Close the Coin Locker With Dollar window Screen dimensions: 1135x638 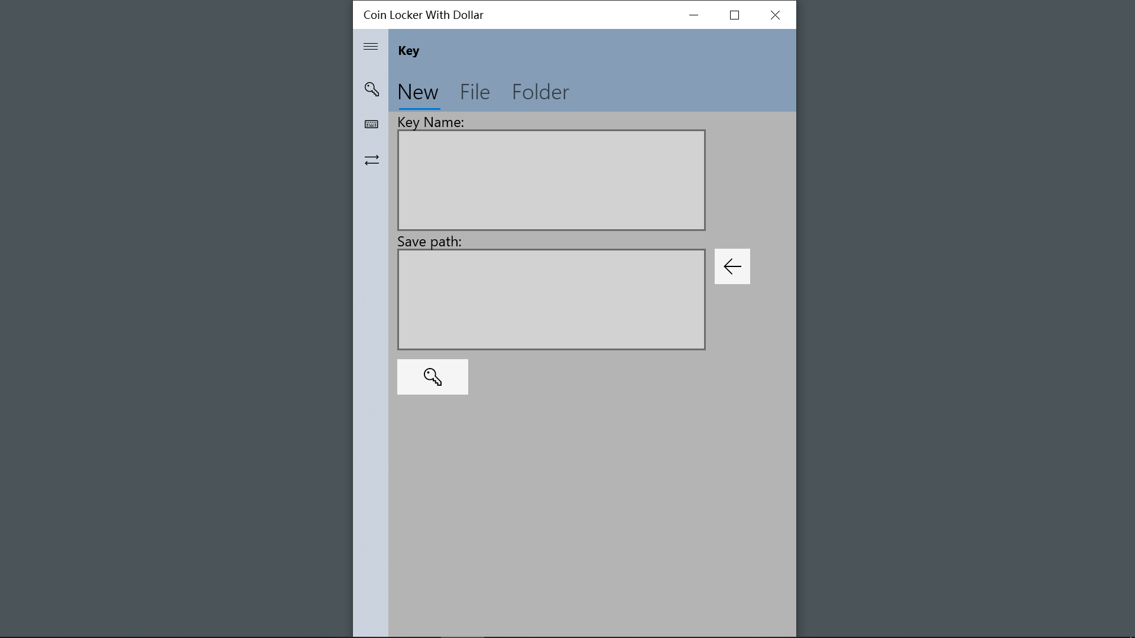click(x=775, y=15)
